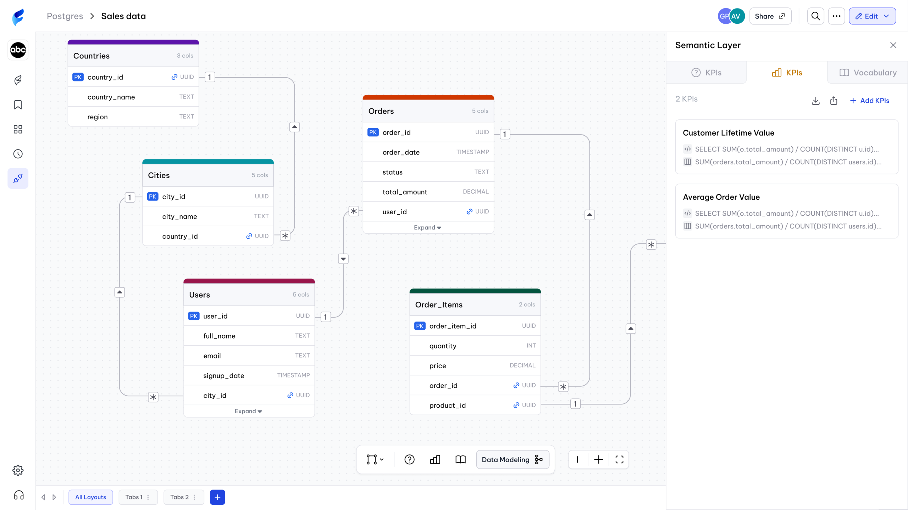Open the Customer Lifetime Value KPI card

point(787,147)
